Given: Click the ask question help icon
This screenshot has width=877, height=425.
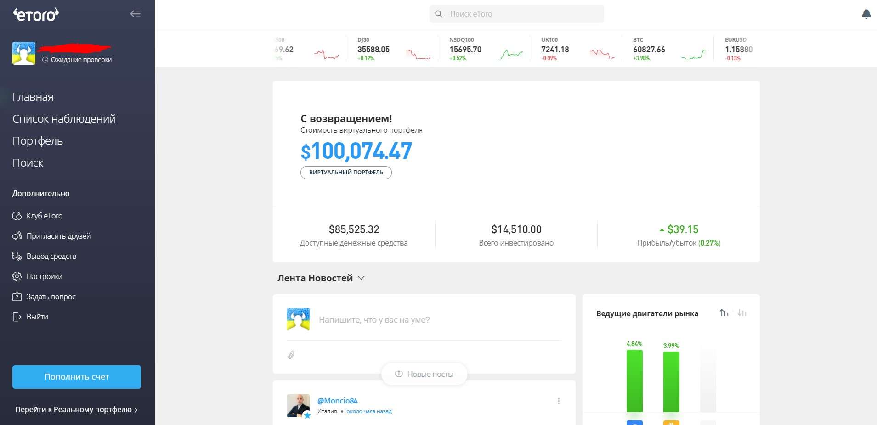Looking at the screenshot, I should click(x=17, y=296).
